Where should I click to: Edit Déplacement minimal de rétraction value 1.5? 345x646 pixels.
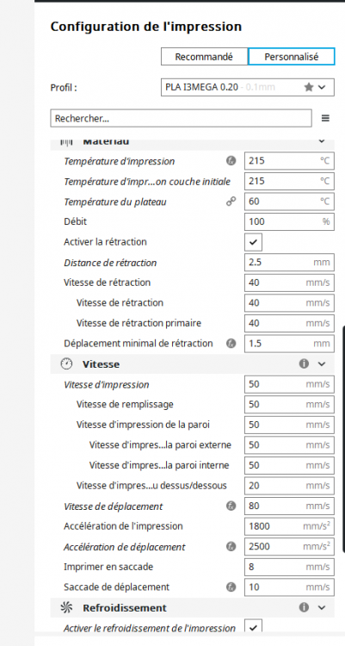(x=289, y=344)
